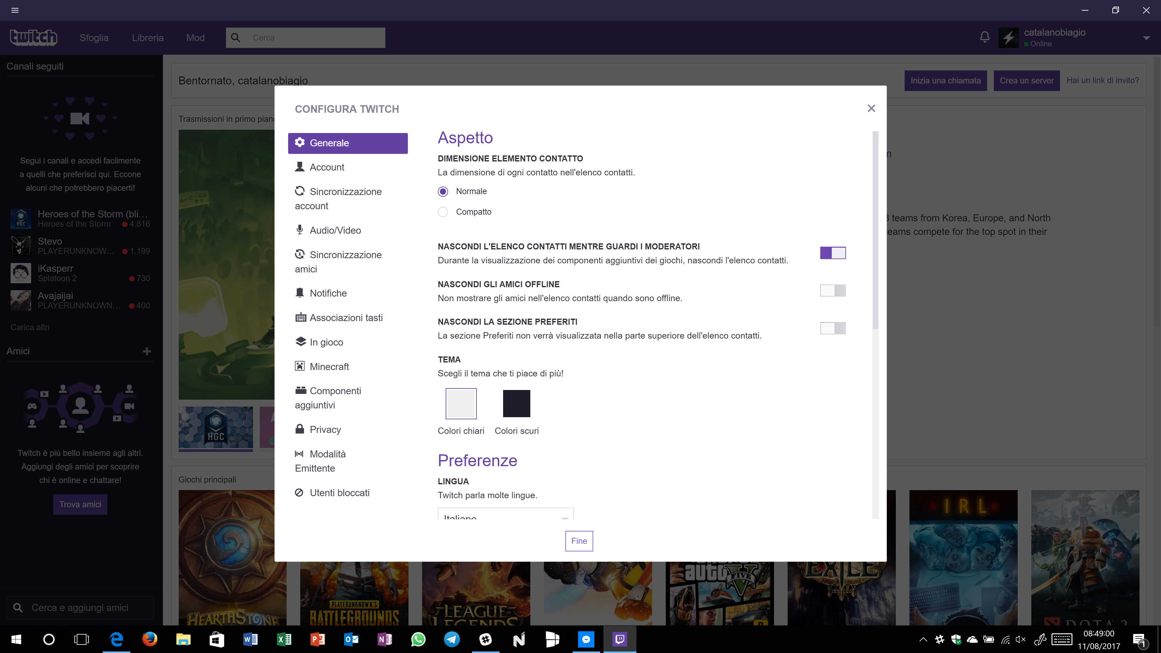The image size is (1161, 653).
Task: Toggle hide contact list while watching mods
Action: [x=833, y=253]
